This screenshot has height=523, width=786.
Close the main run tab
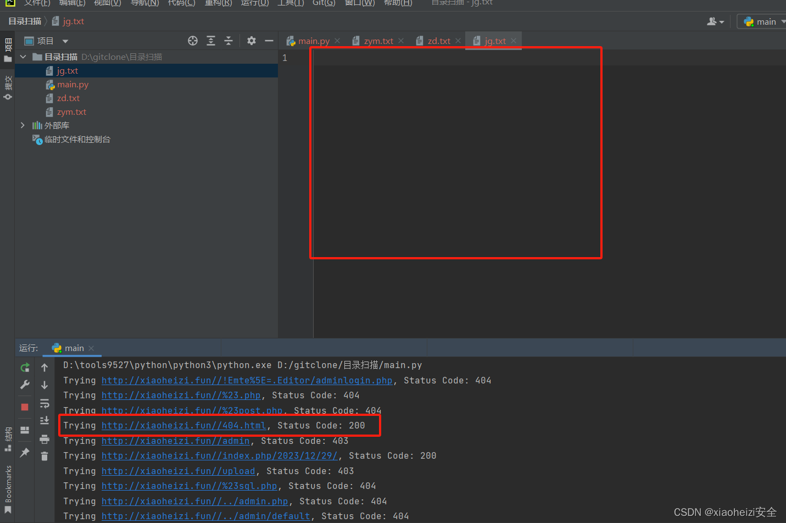click(x=91, y=348)
